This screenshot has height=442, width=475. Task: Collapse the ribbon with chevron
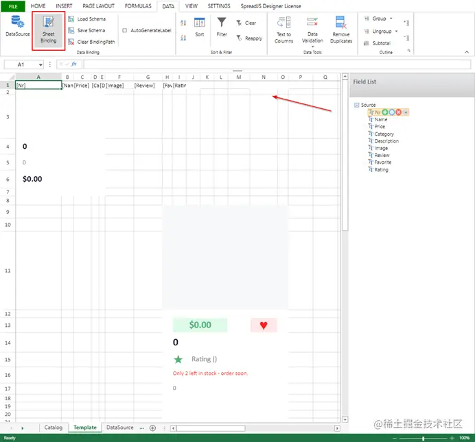pos(467,52)
